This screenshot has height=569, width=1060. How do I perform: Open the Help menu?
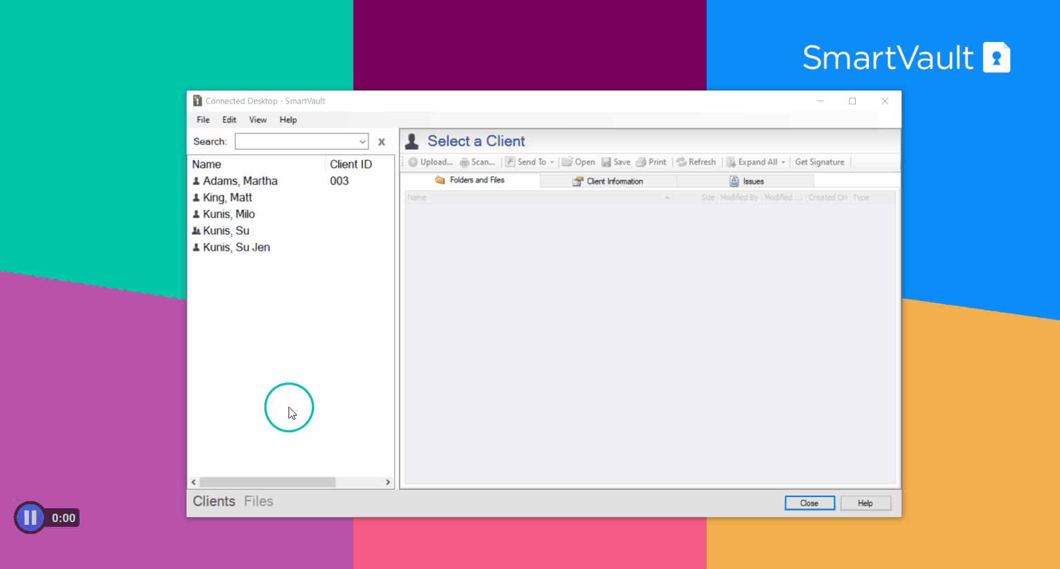click(x=288, y=120)
